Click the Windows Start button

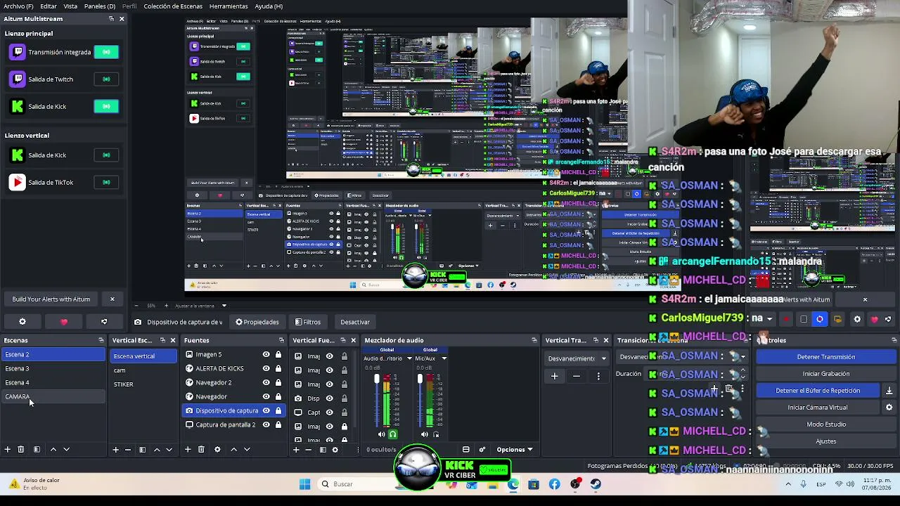[304, 484]
